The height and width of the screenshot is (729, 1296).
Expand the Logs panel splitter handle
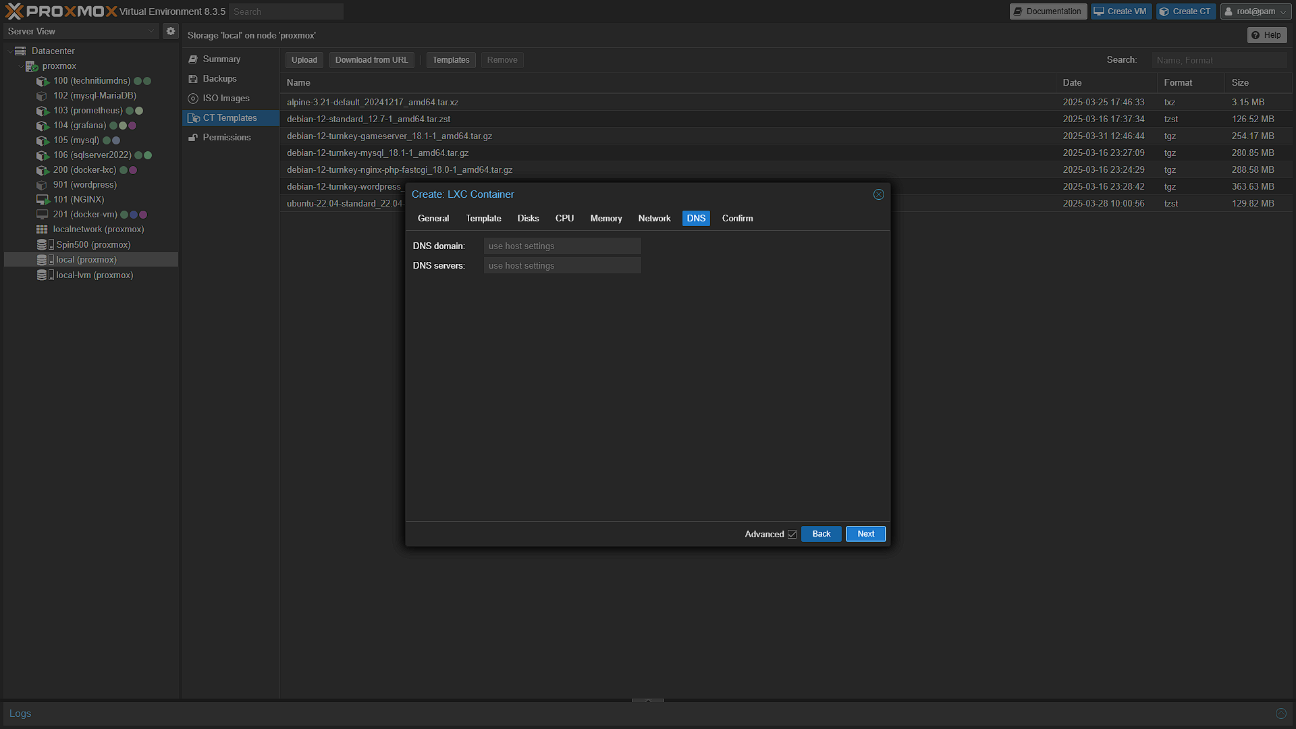(648, 701)
